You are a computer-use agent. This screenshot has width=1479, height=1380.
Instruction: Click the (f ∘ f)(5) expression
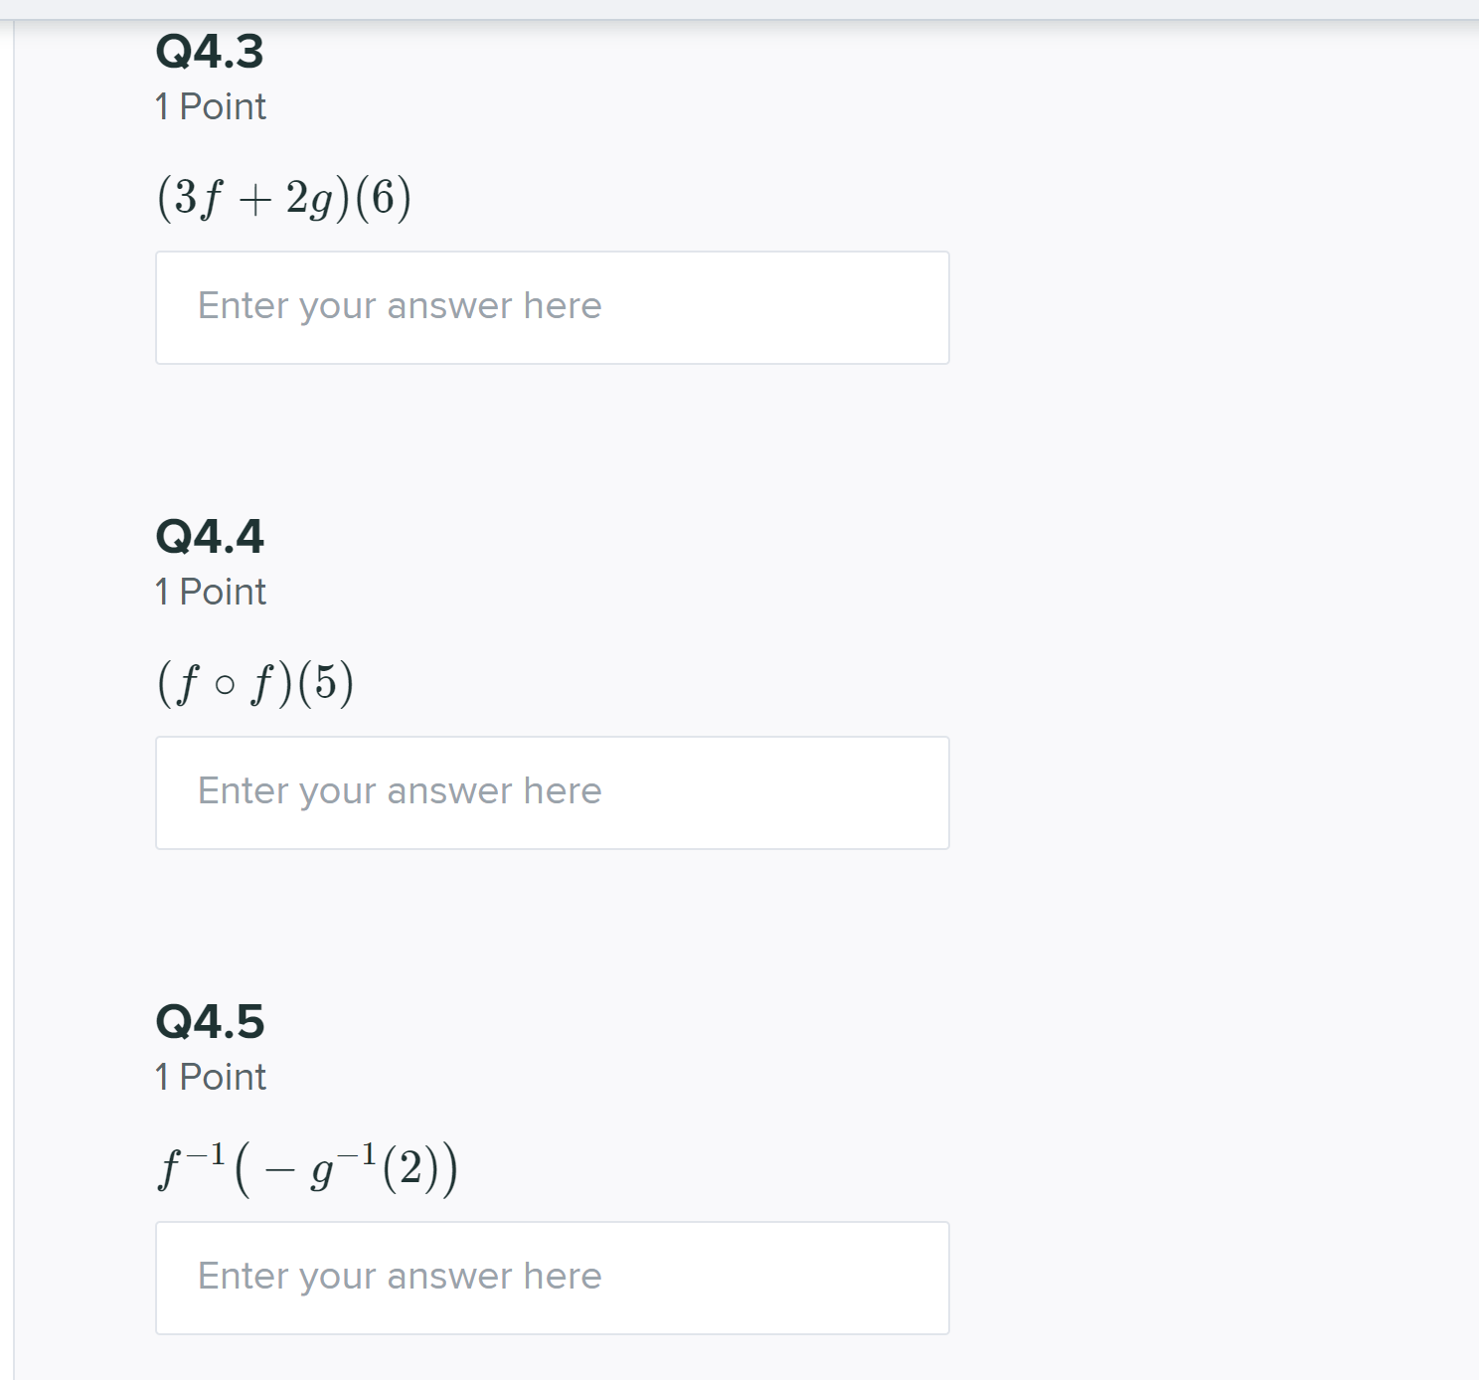point(256,681)
